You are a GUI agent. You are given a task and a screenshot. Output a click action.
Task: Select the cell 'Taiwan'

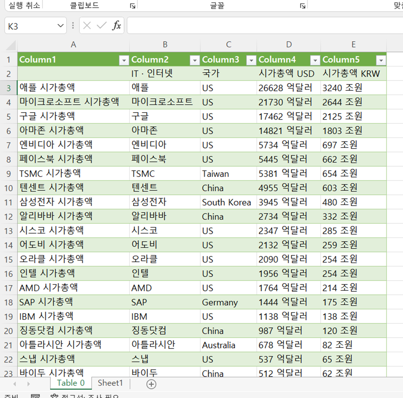click(228, 174)
